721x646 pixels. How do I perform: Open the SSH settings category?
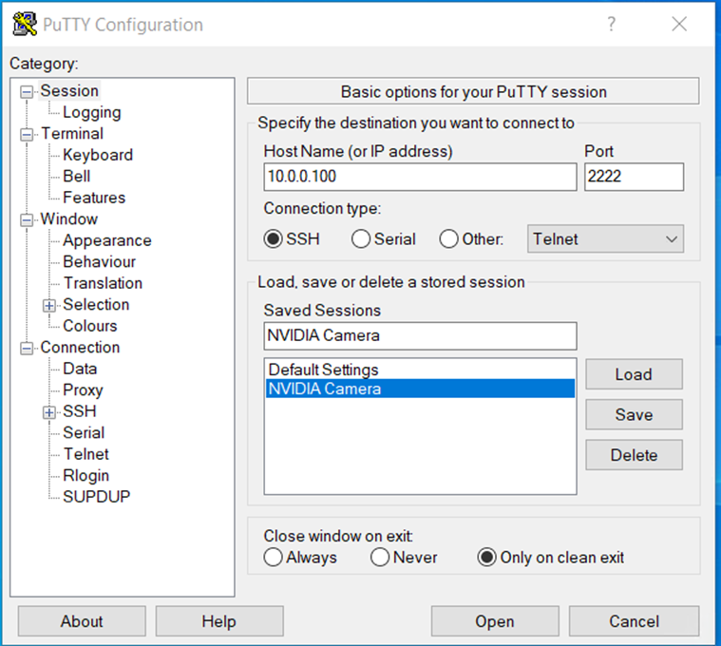80,411
